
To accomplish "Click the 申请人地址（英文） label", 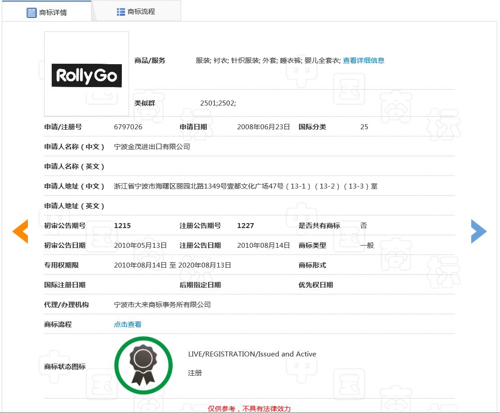I will click(74, 206).
